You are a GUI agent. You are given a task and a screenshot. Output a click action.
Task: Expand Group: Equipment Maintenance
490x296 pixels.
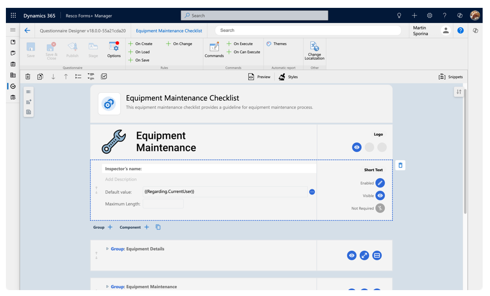click(x=108, y=287)
